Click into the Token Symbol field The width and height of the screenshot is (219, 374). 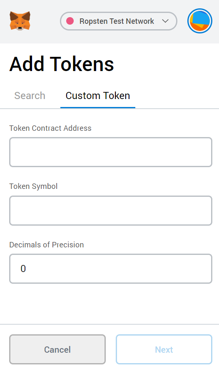[x=111, y=211]
